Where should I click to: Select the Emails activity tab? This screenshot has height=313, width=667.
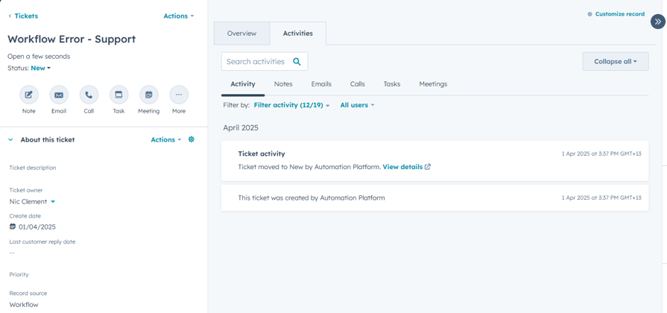point(321,84)
